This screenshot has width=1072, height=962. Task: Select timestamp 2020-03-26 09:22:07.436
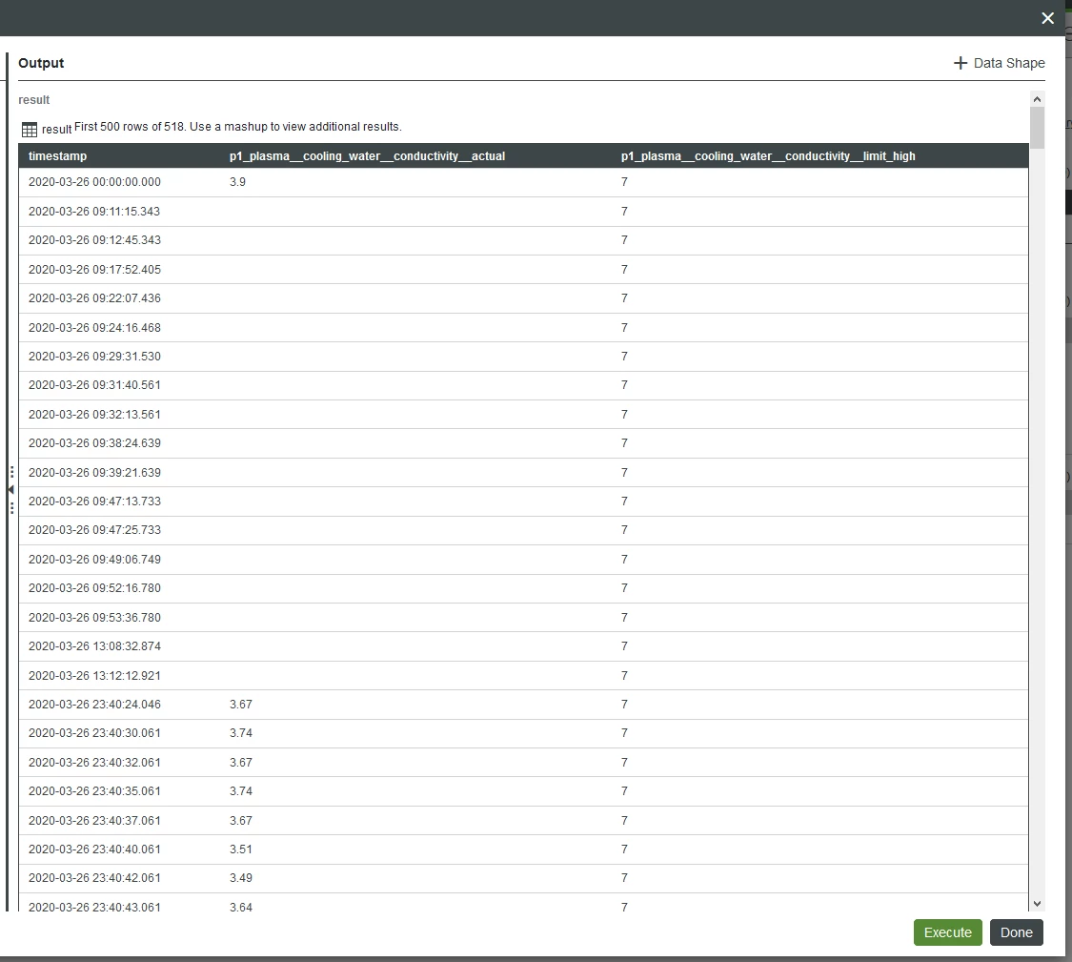(94, 298)
